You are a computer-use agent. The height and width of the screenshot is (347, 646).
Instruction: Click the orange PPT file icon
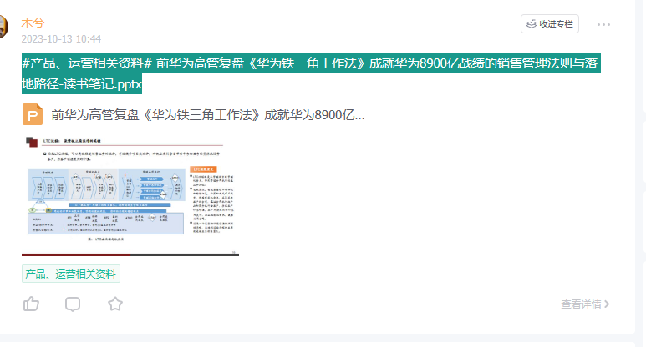pyautogui.click(x=33, y=114)
